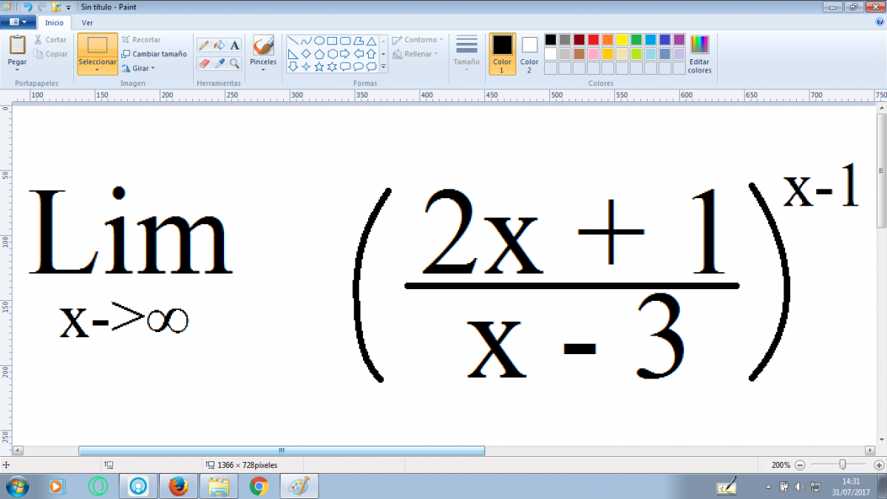
Task: Expand the shapes gallery list
Action: tap(383, 67)
